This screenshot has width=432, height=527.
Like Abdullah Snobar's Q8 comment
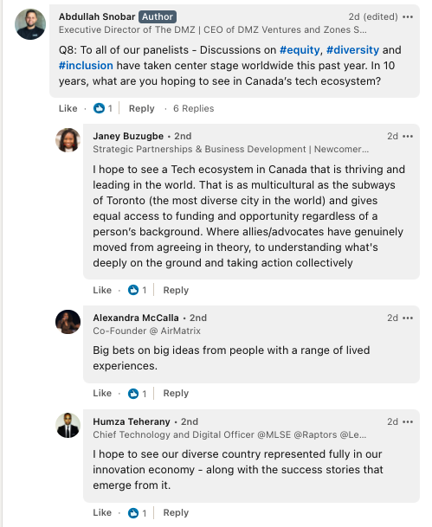tap(68, 108)
